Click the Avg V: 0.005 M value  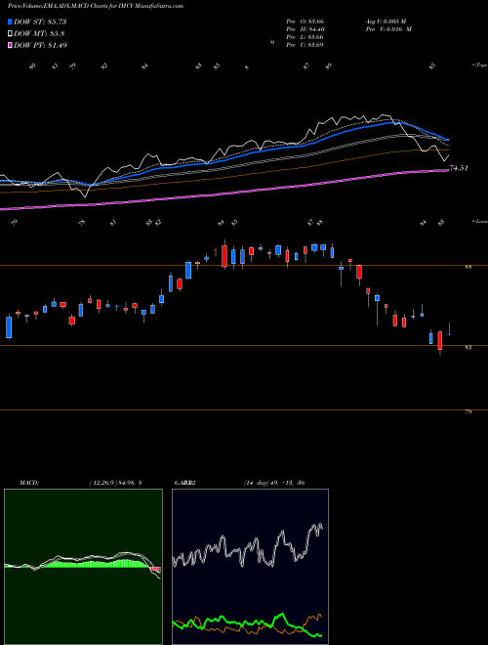point(386,21)
